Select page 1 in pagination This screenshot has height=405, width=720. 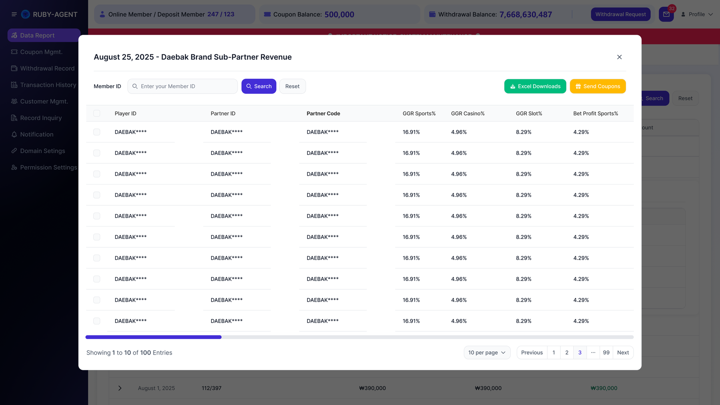point(554,353)
